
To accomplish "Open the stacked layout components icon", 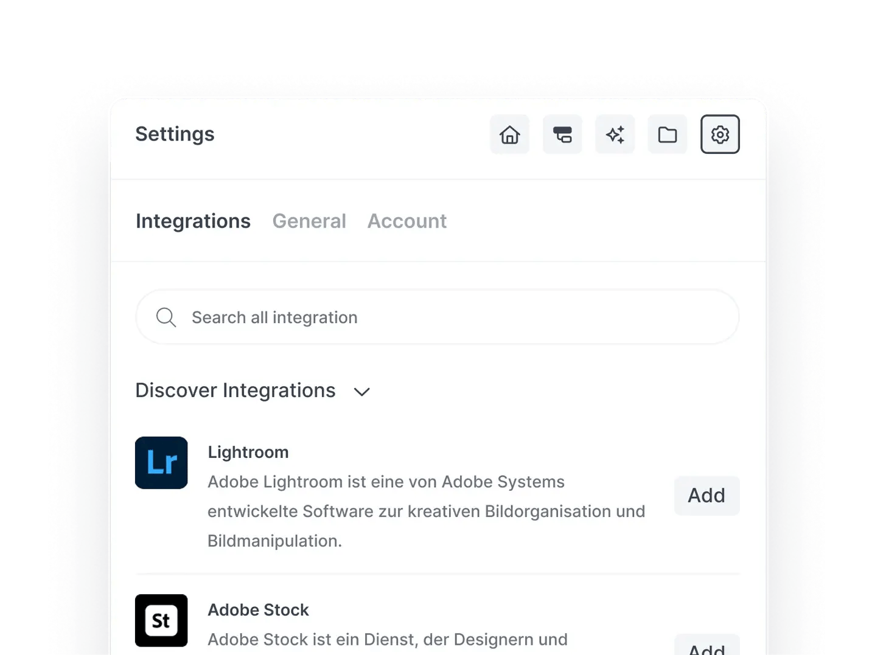I will coord(562,134).
